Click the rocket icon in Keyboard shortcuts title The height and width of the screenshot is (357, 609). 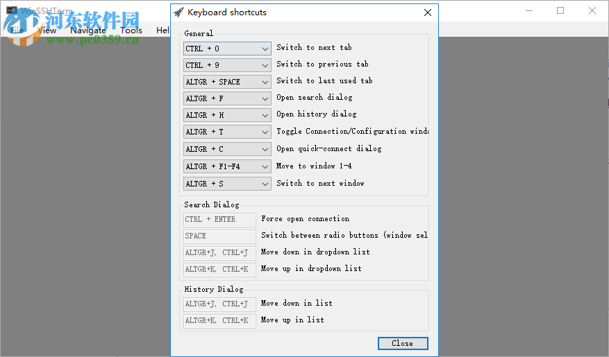tap(178, 12)
